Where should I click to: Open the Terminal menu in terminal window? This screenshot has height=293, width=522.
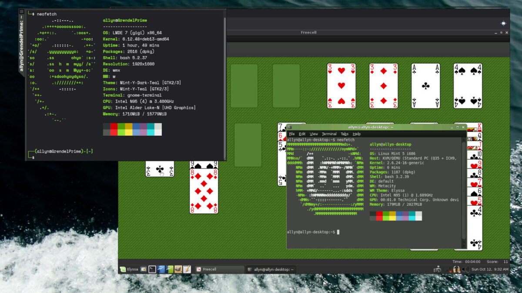(329, 134)
